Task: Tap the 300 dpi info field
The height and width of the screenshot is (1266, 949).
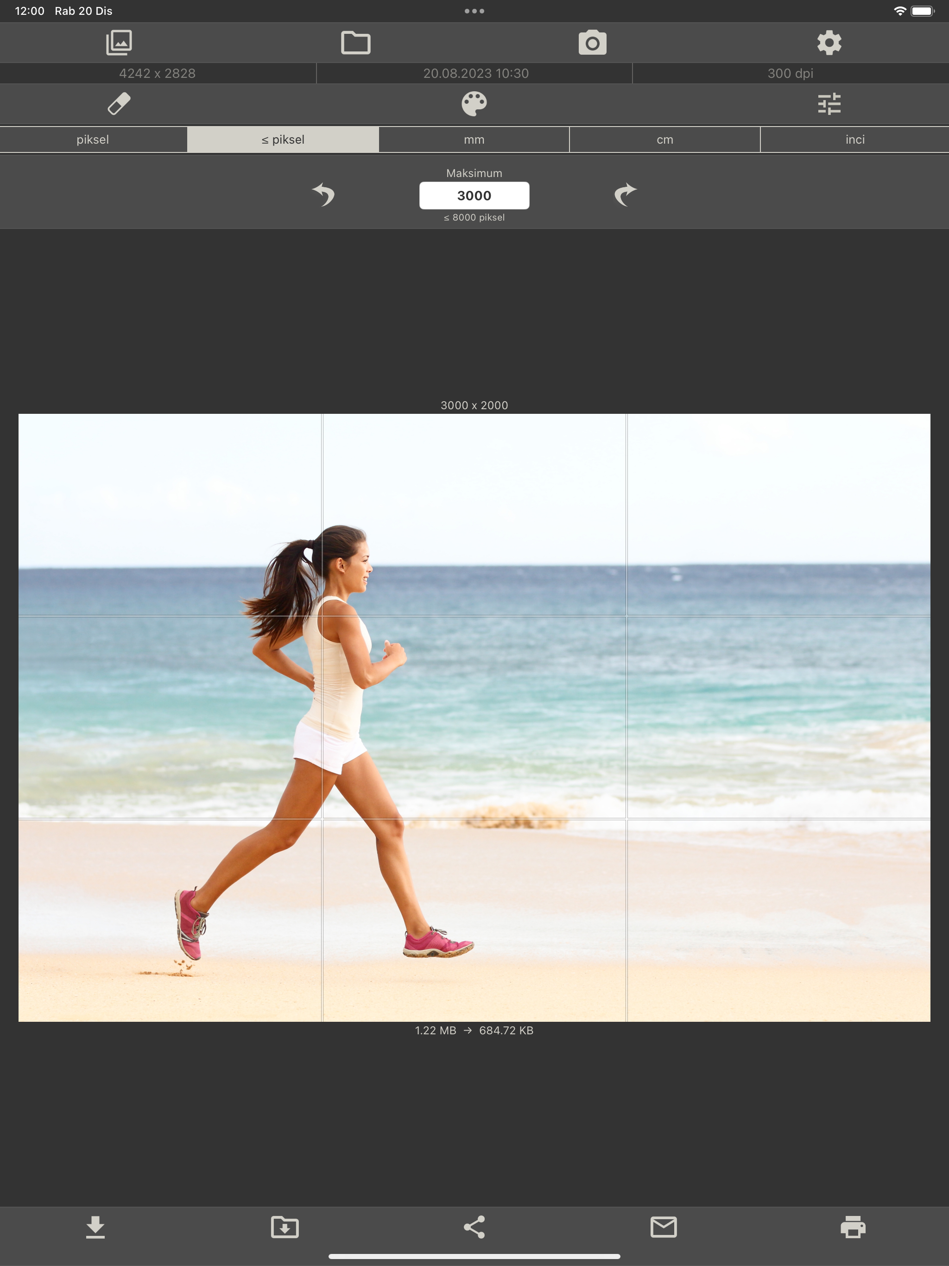Action: pos(790,73)
